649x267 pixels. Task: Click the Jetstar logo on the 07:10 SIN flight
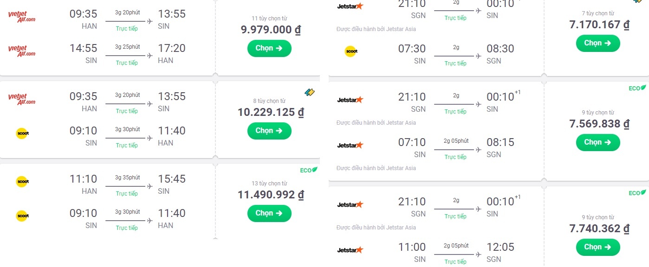[x=350, y=145]
